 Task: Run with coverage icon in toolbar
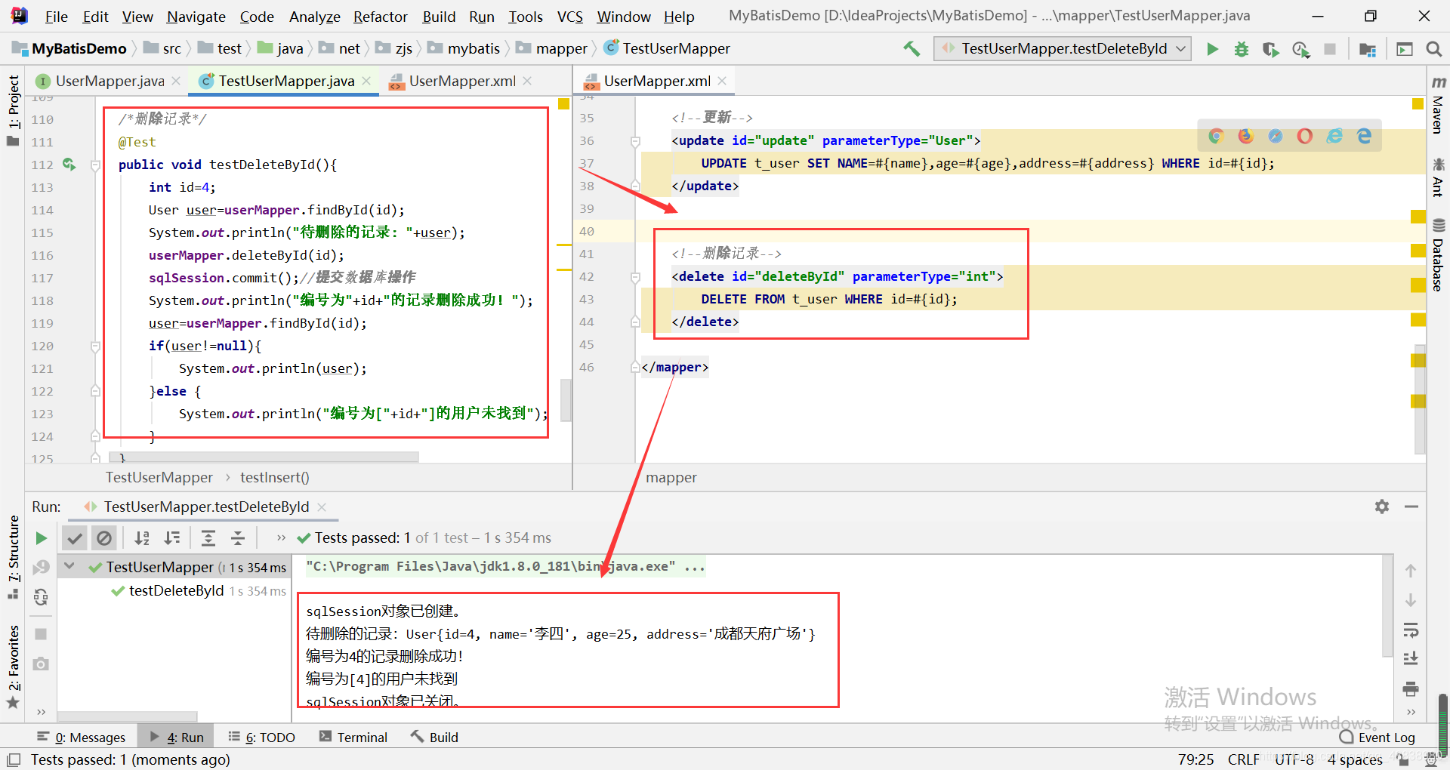(1271, 49)
